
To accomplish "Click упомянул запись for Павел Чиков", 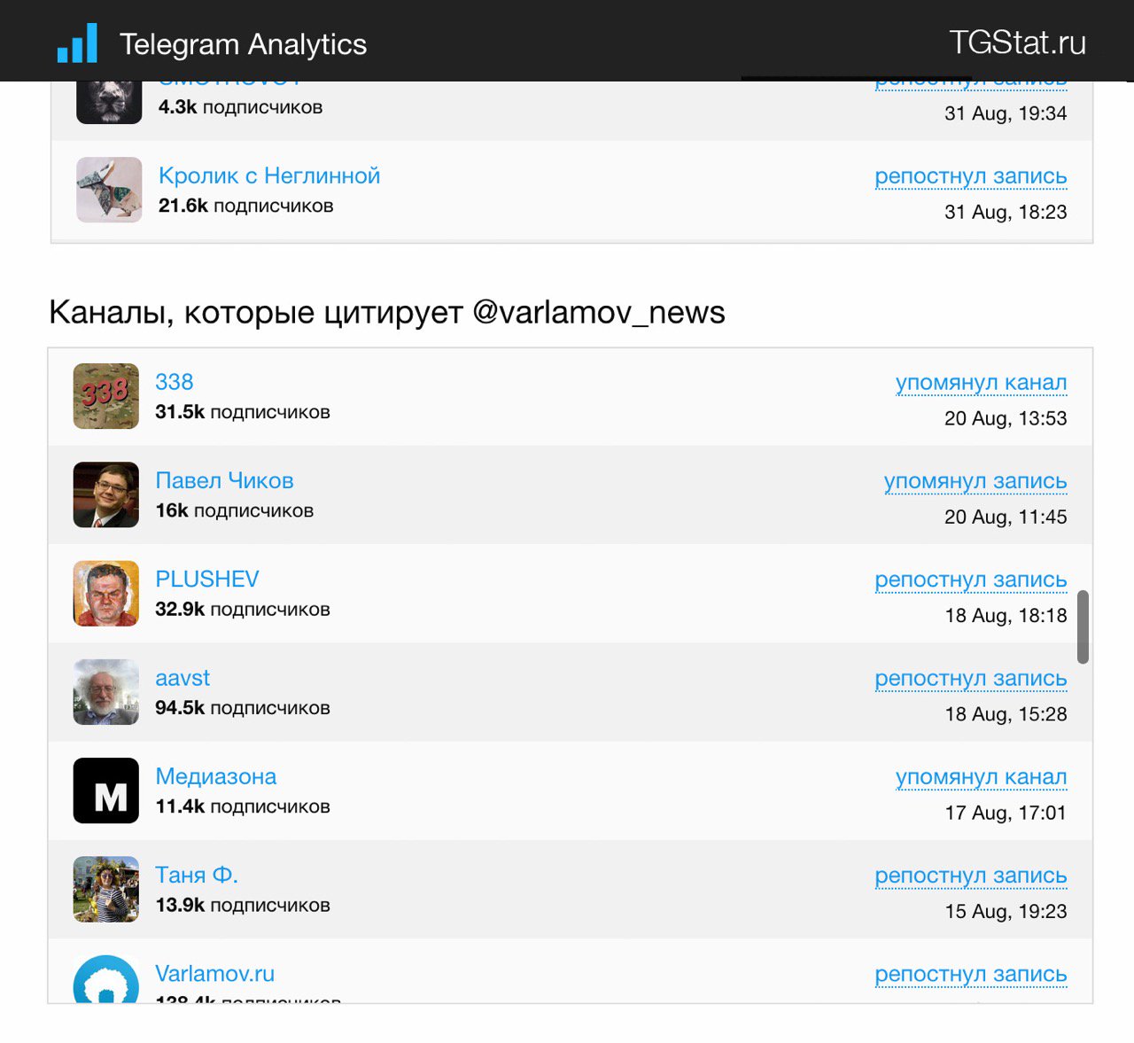I will 975,481.
